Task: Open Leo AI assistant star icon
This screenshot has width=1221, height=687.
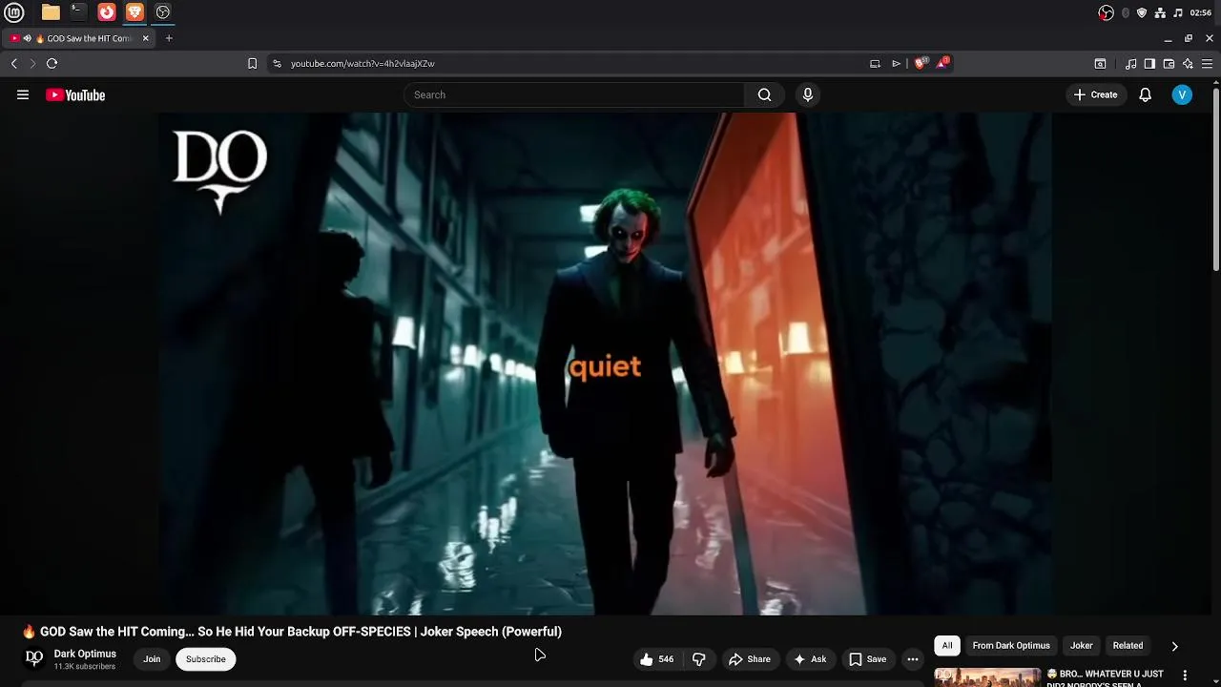Action: pos(1188,63)
